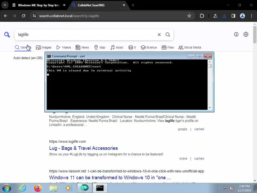The height and width of the screenshot is (193, 257).
Task: Switch to Files category
Action: coord(167,47)
